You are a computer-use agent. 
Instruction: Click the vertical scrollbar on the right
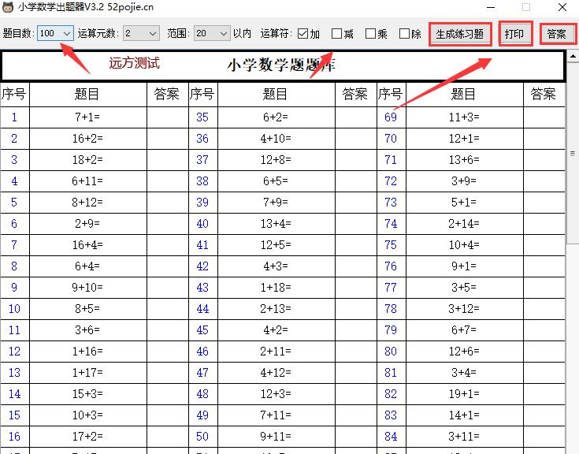(x=573, y=236)
